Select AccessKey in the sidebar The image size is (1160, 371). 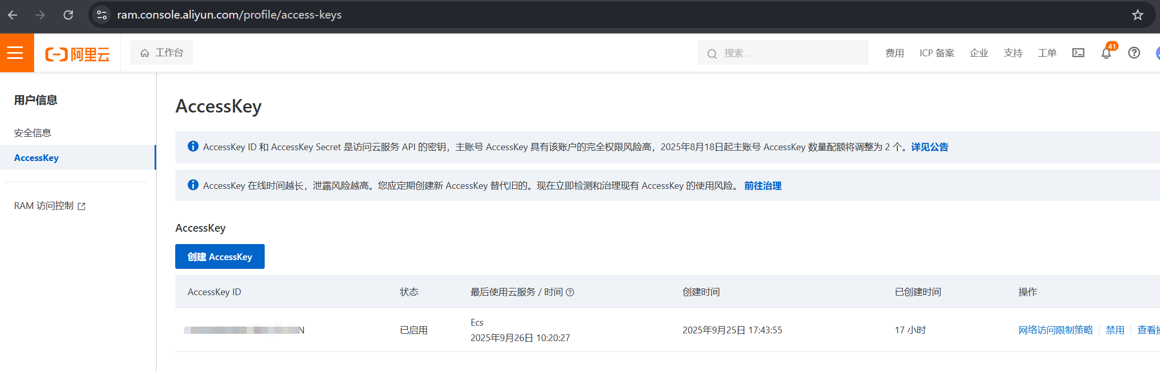pyautogui.click(x=78, y=157)
